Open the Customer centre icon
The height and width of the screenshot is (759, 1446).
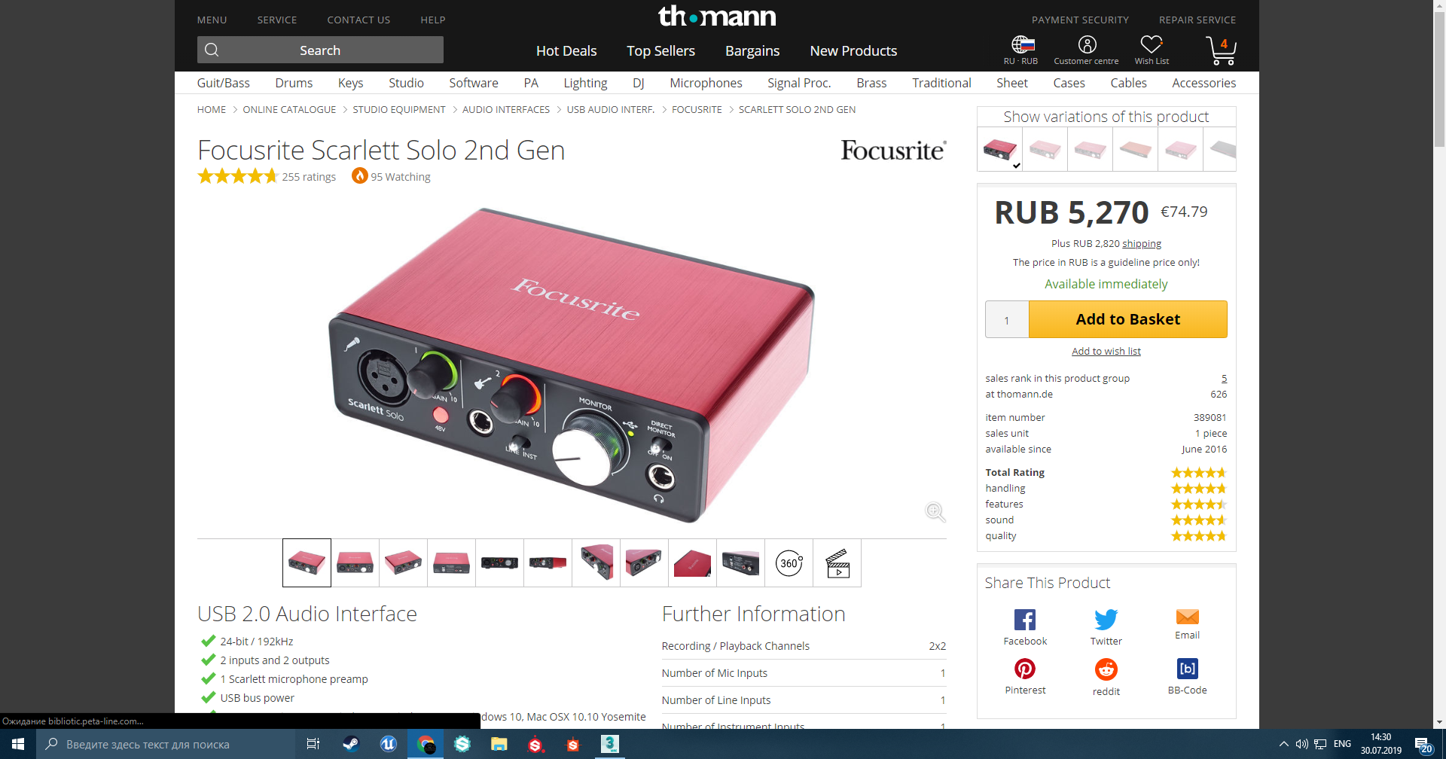tap(1087, 44)
